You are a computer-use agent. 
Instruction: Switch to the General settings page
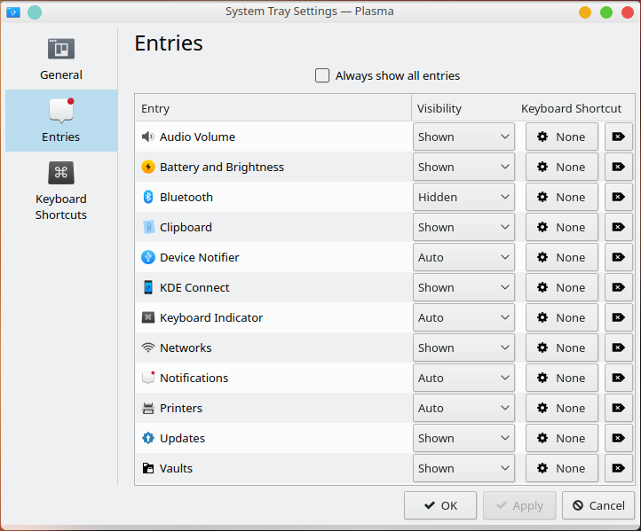(x=61, y=59)
